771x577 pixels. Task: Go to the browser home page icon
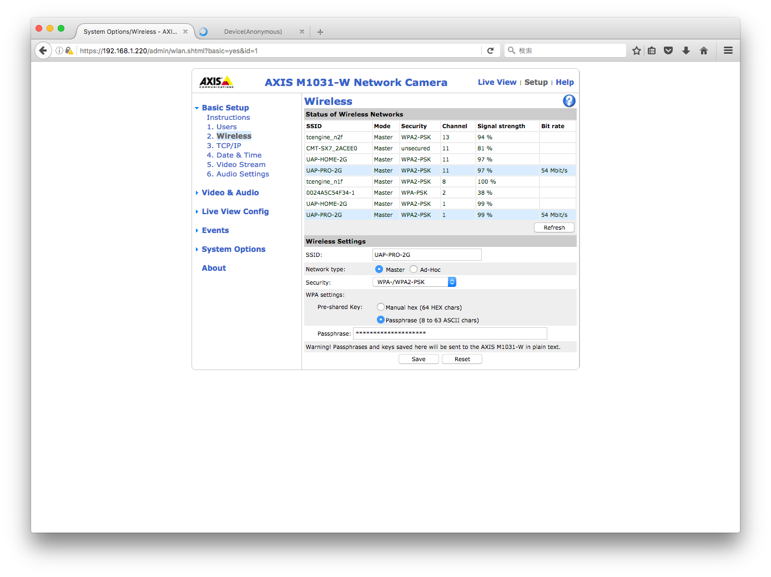704,50
